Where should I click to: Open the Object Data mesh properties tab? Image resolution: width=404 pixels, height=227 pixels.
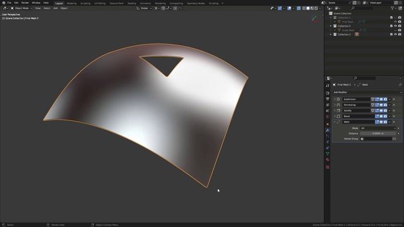click(x=328, y=154)
